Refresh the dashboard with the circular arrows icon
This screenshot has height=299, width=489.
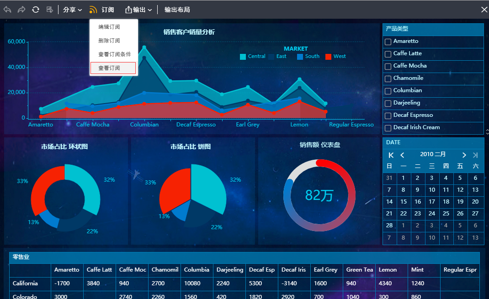(35, 10)
